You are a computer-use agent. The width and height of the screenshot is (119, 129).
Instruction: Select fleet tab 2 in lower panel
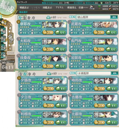pyautogui.click(x=25, y=74)
